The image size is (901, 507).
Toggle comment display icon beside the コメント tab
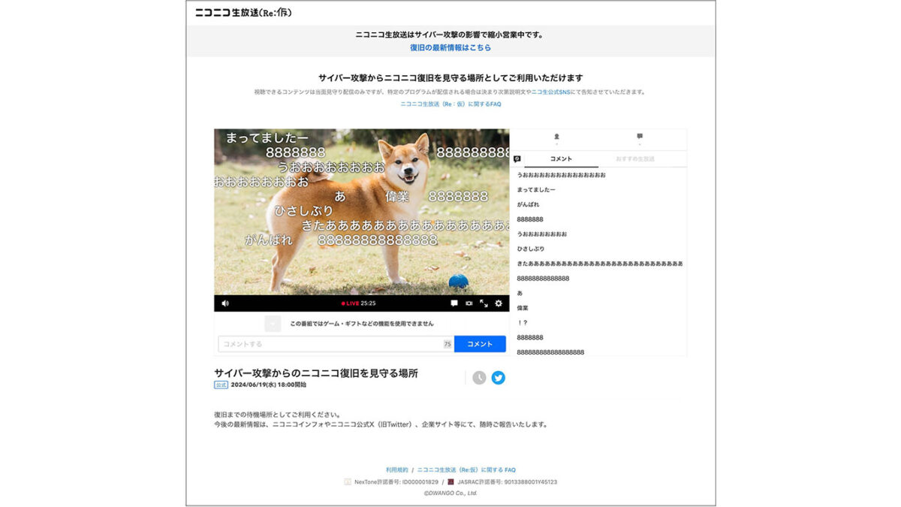tap(516, 158)
